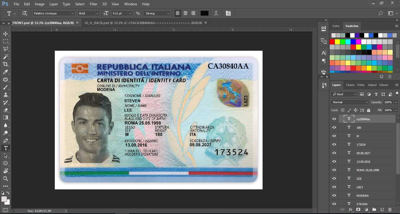Select the Pen tool

(x=6, y=141)
